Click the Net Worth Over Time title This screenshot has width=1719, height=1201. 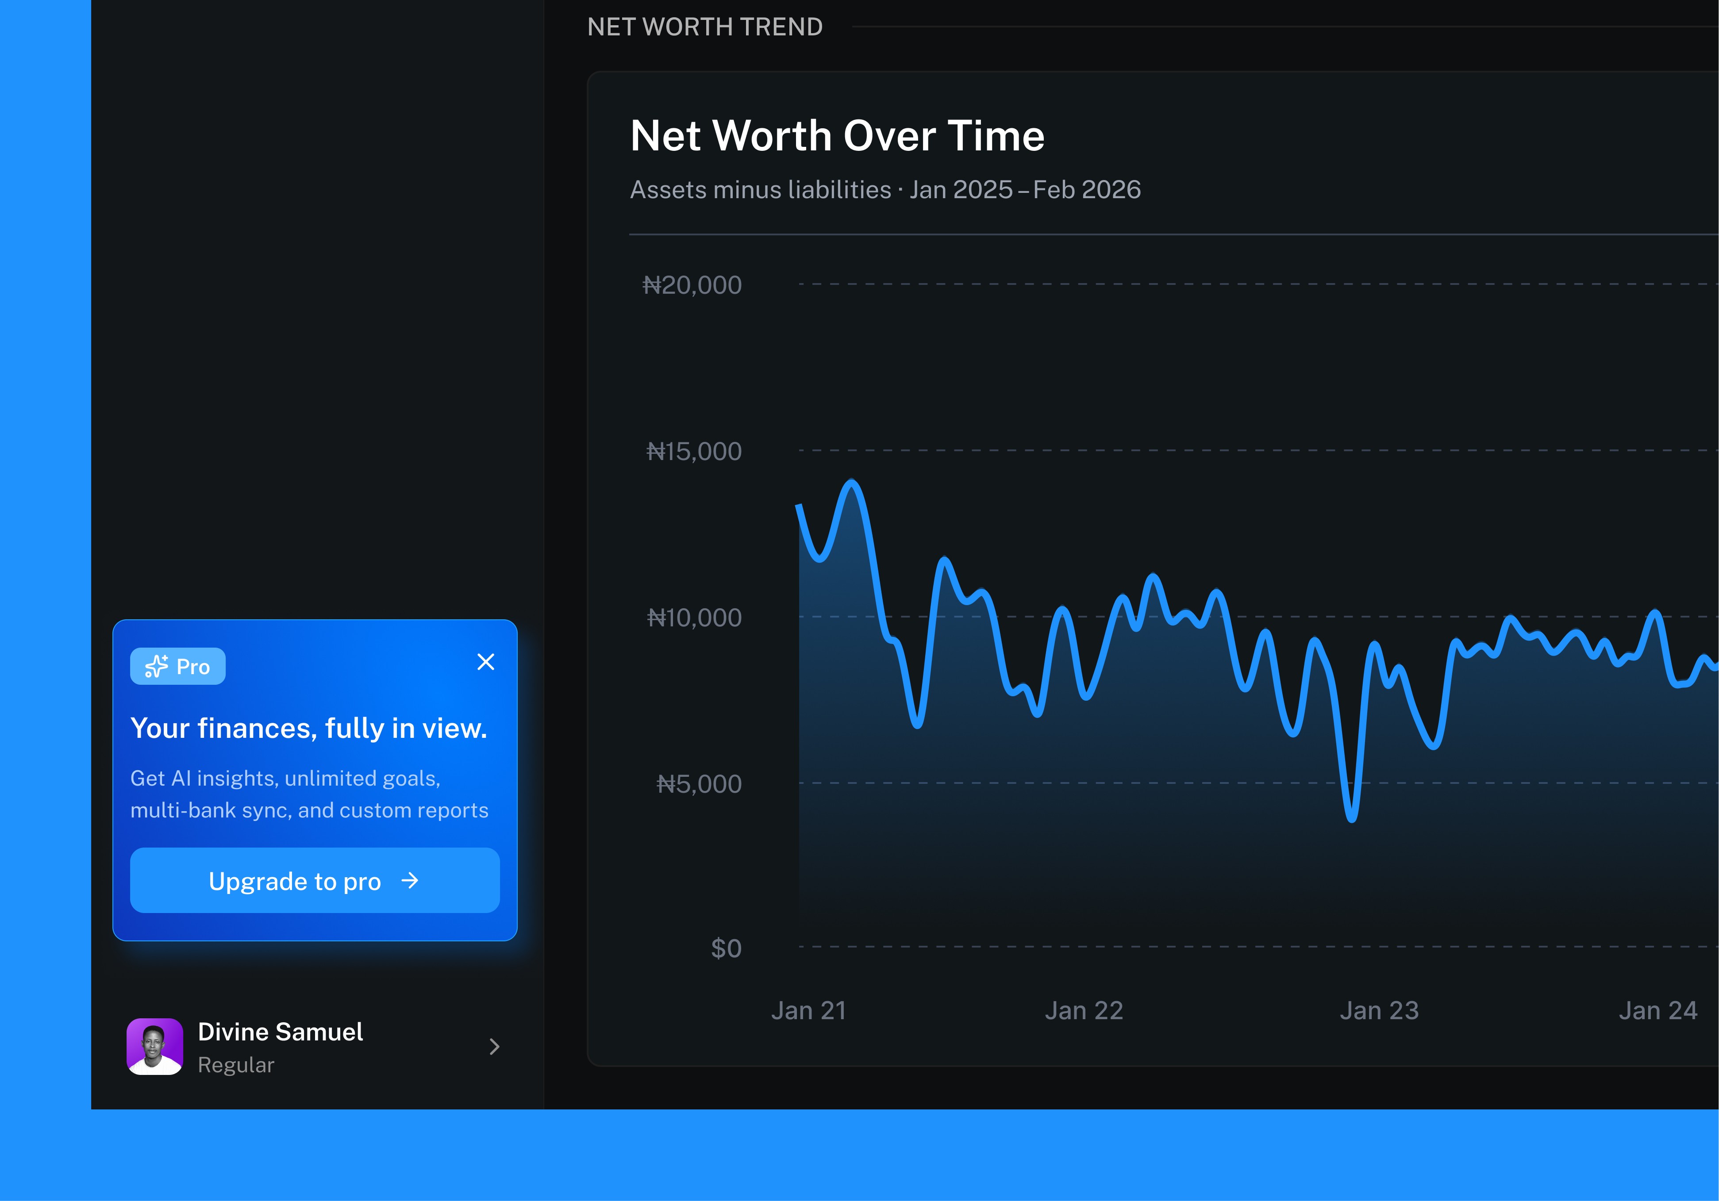click(x=837, y=136)
